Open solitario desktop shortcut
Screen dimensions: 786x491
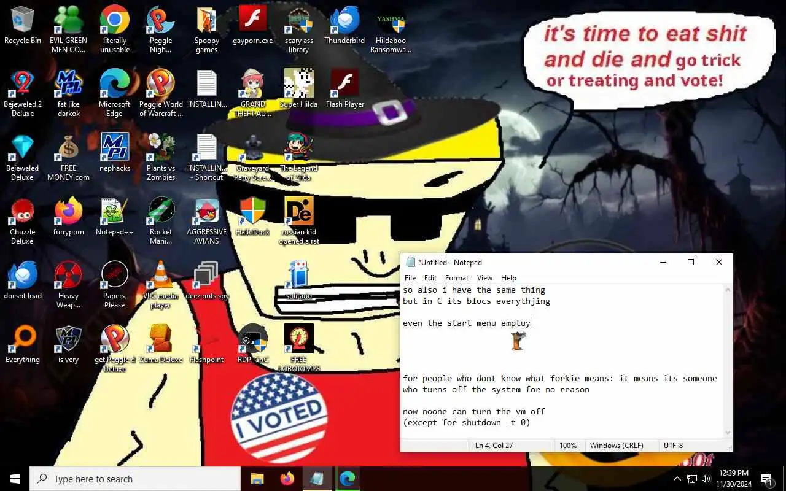coord(299,281)
